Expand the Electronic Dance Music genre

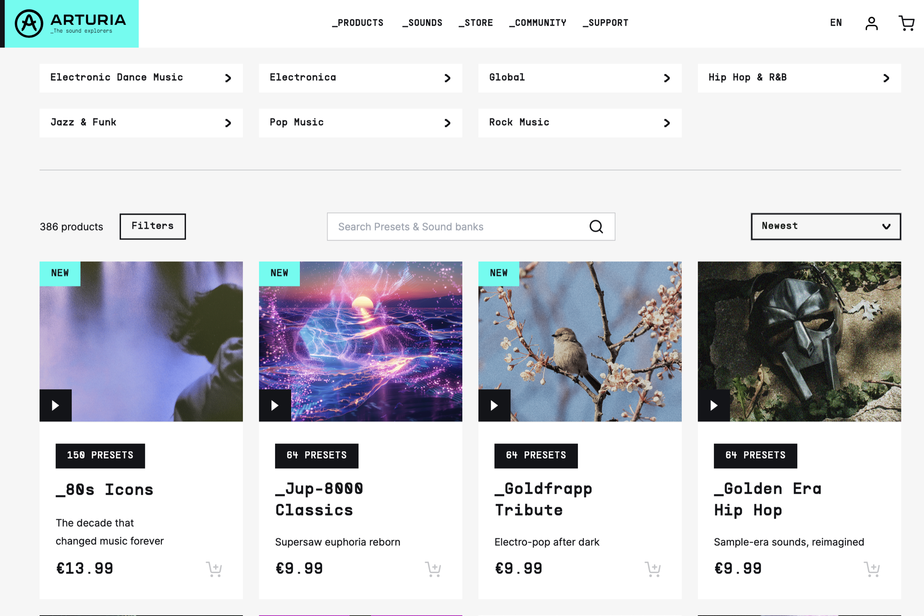(141, 78)
